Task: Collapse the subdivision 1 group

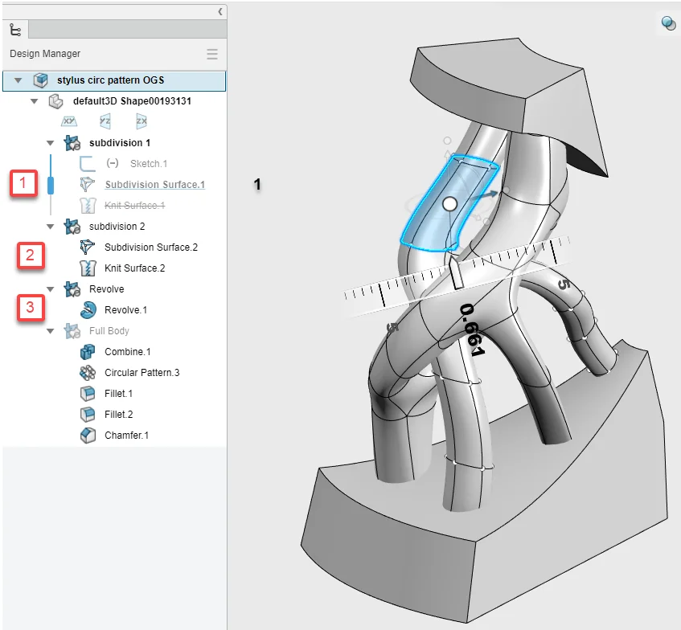Action: click(x=51, y=143)
